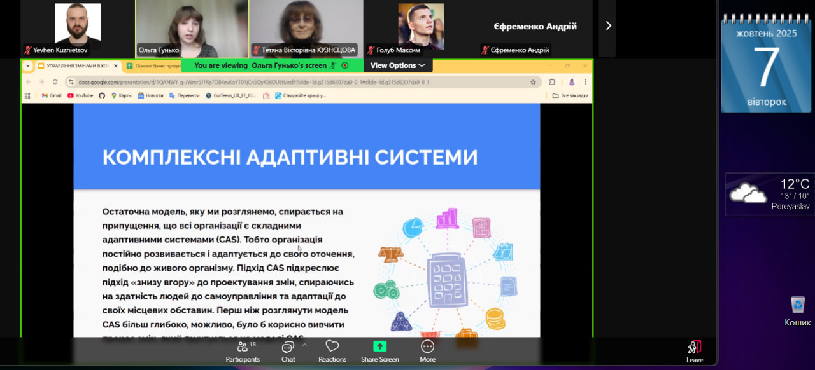Image resolution: width=815 pixels, height=370 pixels.
Task: Click the browser address bar URL
Action: click(x=255, y=82)
